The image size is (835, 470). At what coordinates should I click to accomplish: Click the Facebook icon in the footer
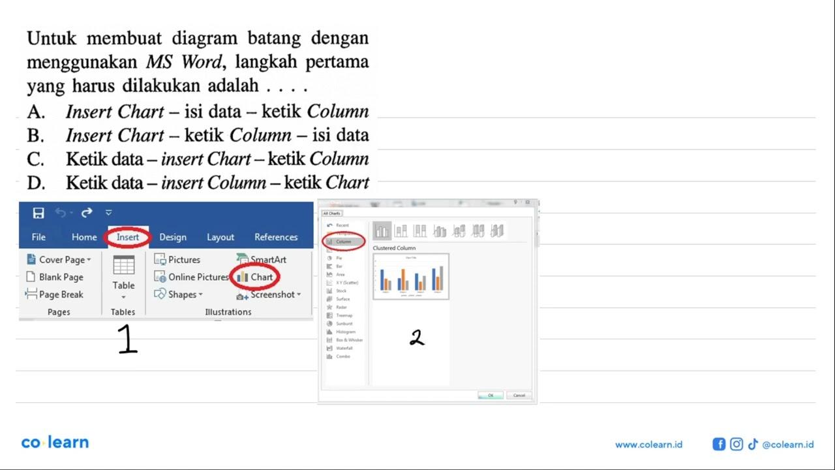pyautogui.click(x=719, y=445)
